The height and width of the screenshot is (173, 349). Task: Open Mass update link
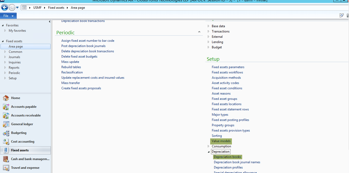(x=70, y=62)
